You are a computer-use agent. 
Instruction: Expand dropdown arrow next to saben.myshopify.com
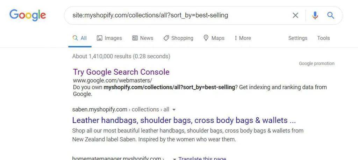pos(174,110)
